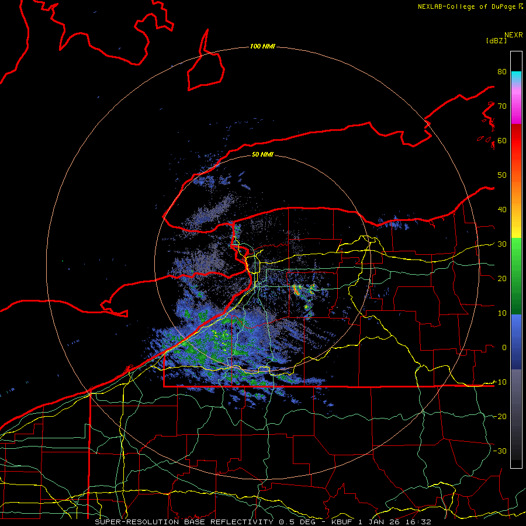
Task: Pick the pink segment of the color bar
Action: tap(516, 104)
